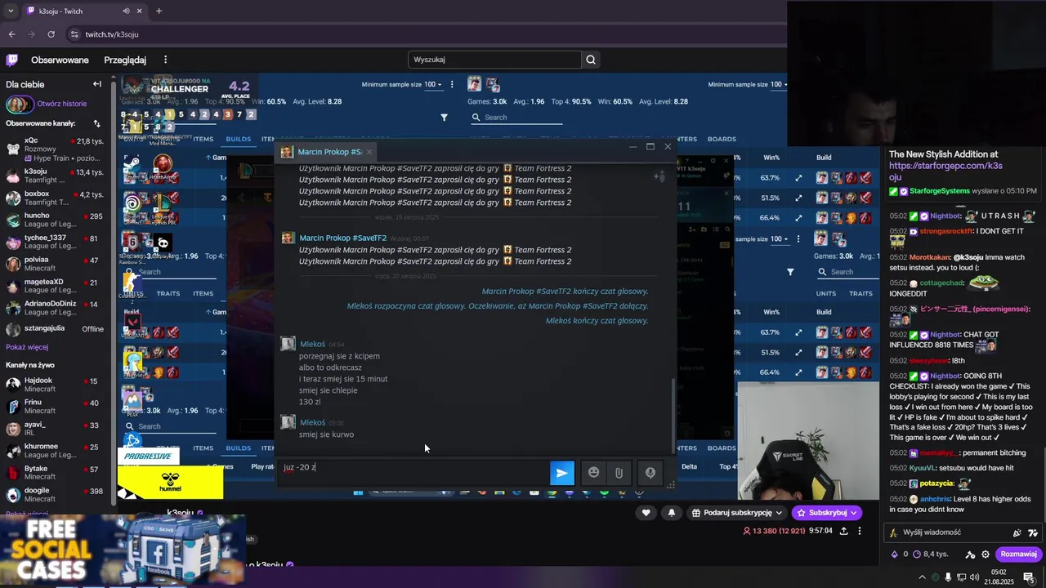Open chat settings gear
1046x588 pixels.
[986, 555]
